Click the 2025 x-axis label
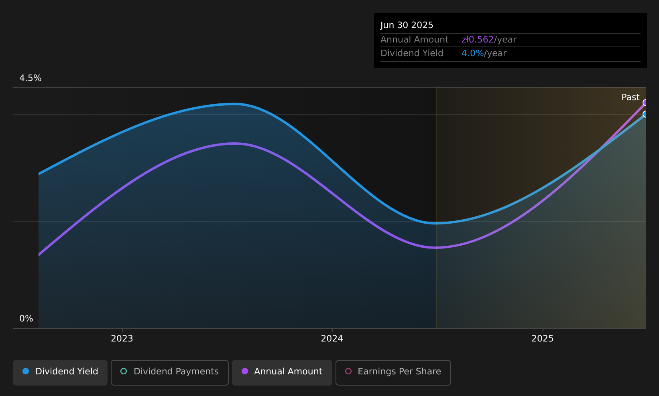Image resolution: width=659 pixels, height=396 pixels. click(543, 339)
